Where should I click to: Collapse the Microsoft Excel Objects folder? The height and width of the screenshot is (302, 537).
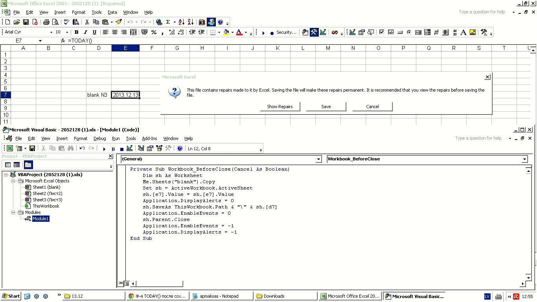point(13,181)
